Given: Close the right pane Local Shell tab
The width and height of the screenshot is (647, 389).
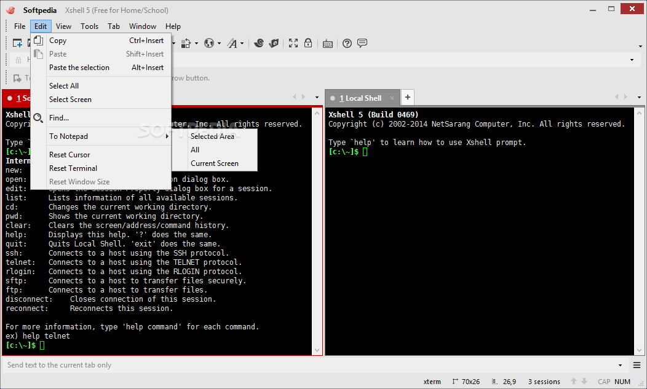Looking at the screenshot, I should 392,98.
